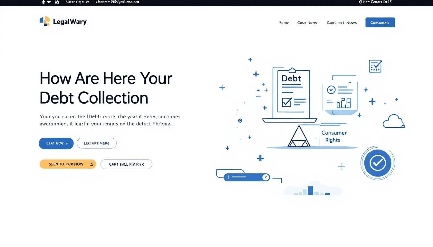This screenshot has width=433, height=247.
Task: Click the Lecjart Mere outlined button
Action: pos(97,143)
